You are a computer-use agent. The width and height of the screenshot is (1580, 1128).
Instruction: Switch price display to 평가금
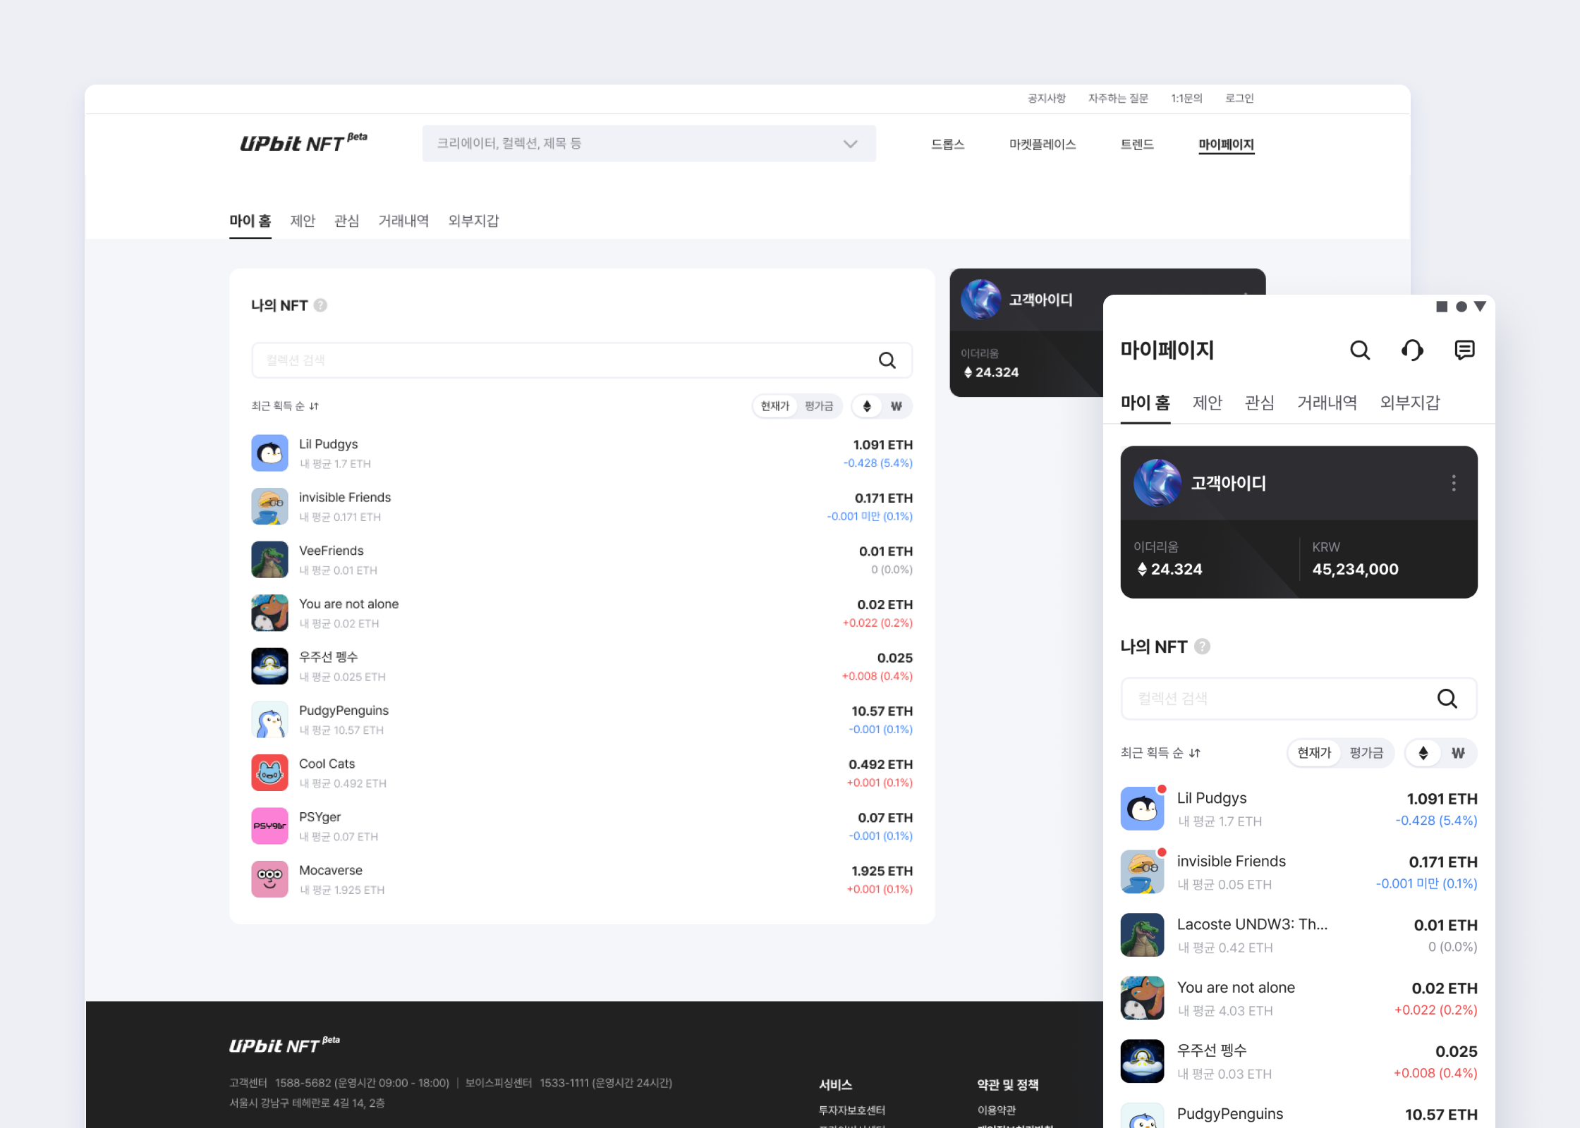pyautogui.click(x=818, y=406)
